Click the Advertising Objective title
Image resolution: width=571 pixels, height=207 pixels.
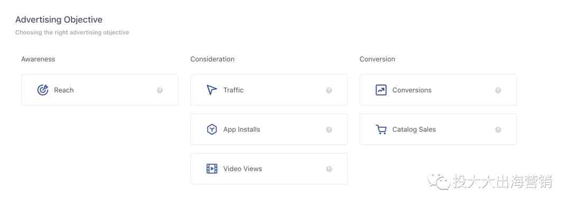pos(59,20)
